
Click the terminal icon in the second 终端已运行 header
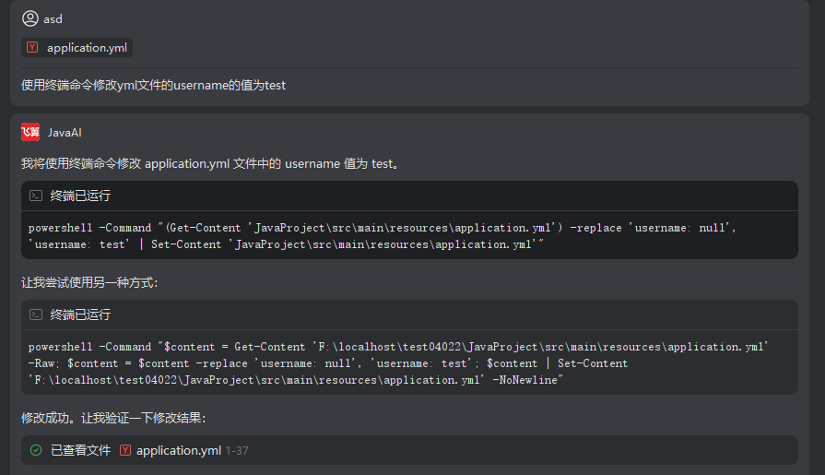point(36,315)
